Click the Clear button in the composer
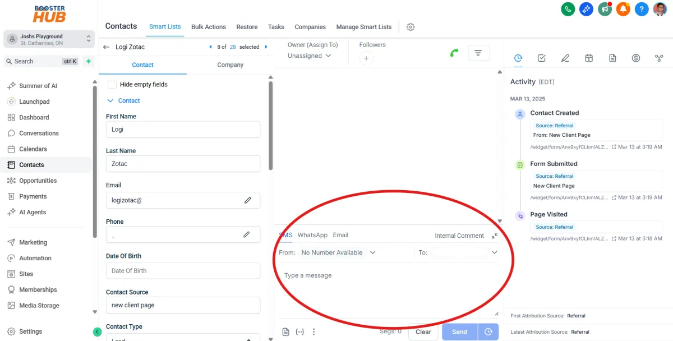Screen dimensions: 673x341 (x=423, y=331)
